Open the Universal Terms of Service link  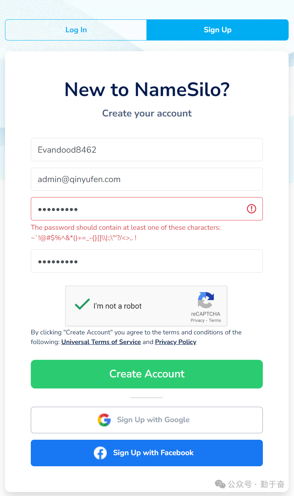click(101, 342)
